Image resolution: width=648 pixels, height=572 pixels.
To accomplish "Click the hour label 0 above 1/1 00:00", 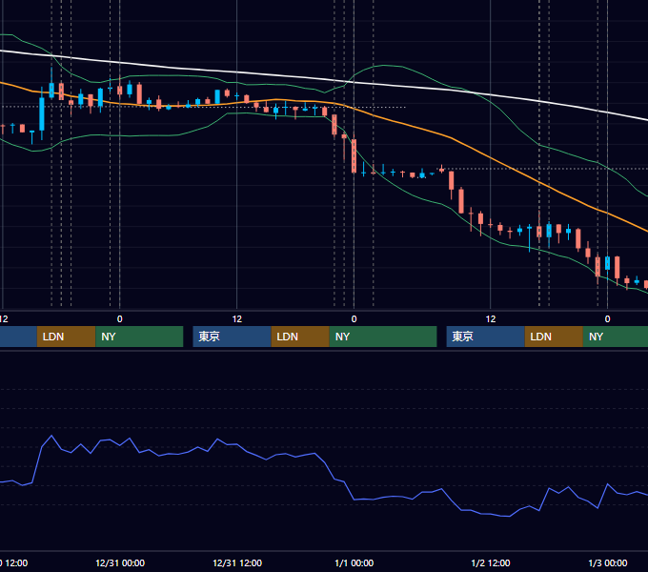I will coord(354,318).
